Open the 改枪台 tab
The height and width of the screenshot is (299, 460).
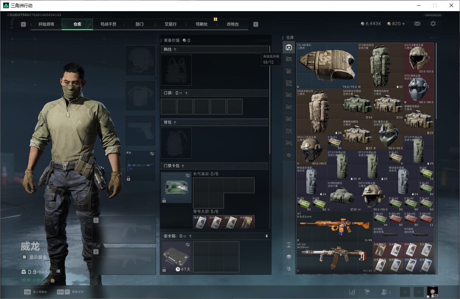[233, 24]
